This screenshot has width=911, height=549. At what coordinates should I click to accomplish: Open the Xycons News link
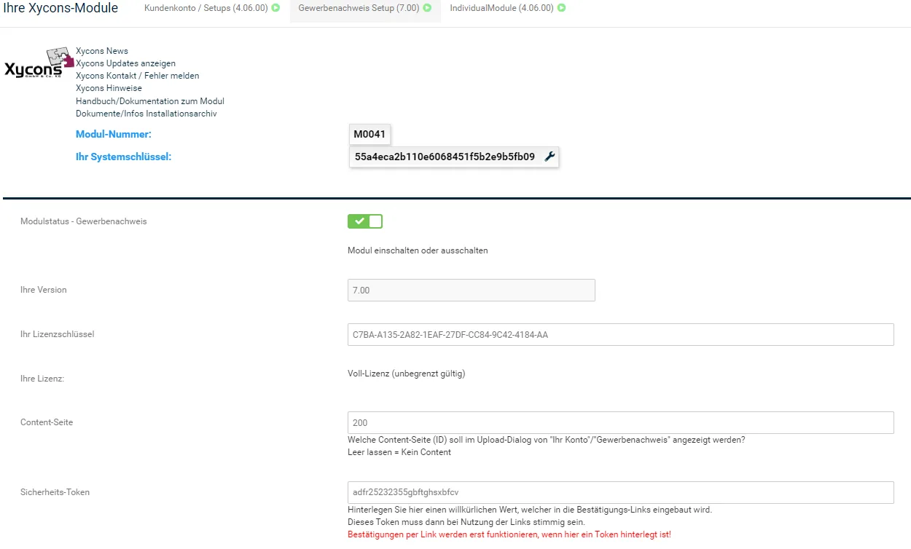click(x=102, y=51)
